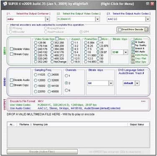The height and width of the screenshot is (156, 157).
Task: Expand the Output Audio Codec dropdown AAC LC
Action: point(148,19)
